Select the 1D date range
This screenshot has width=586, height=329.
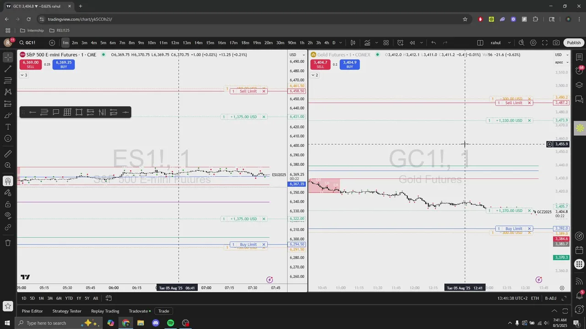24,298
